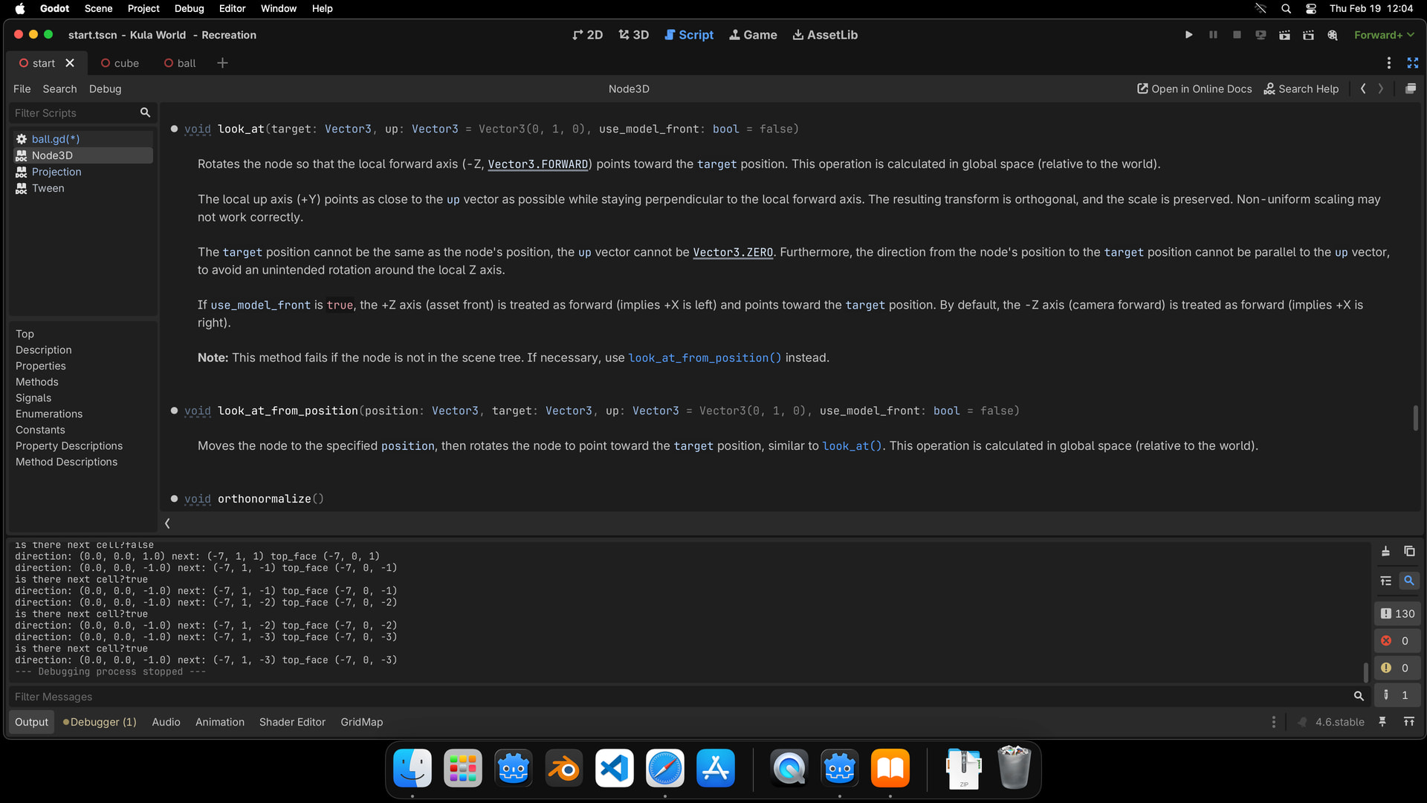Pin the bottom panel with pushpin icon
1427x803 pixels.
coord(1382,722)
